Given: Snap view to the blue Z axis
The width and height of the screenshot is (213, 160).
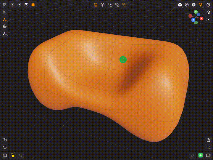Looking at the screenshot, I should click(x=193, y=20).
